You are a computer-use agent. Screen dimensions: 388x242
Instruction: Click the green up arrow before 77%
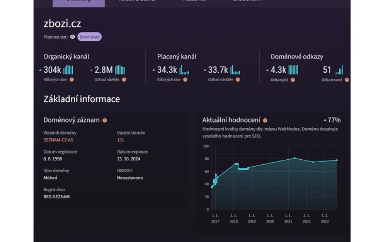pyautogui.click(x=325, y=120)
